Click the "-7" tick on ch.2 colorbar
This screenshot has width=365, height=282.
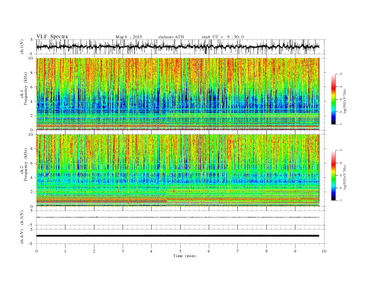[340, 200]
